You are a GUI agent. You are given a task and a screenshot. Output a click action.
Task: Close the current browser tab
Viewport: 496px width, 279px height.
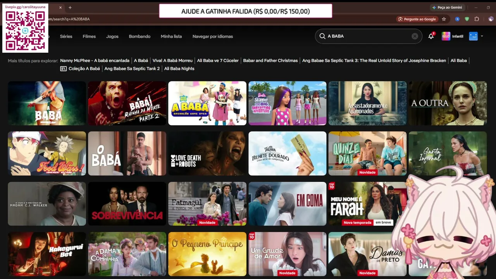[60, 7]
